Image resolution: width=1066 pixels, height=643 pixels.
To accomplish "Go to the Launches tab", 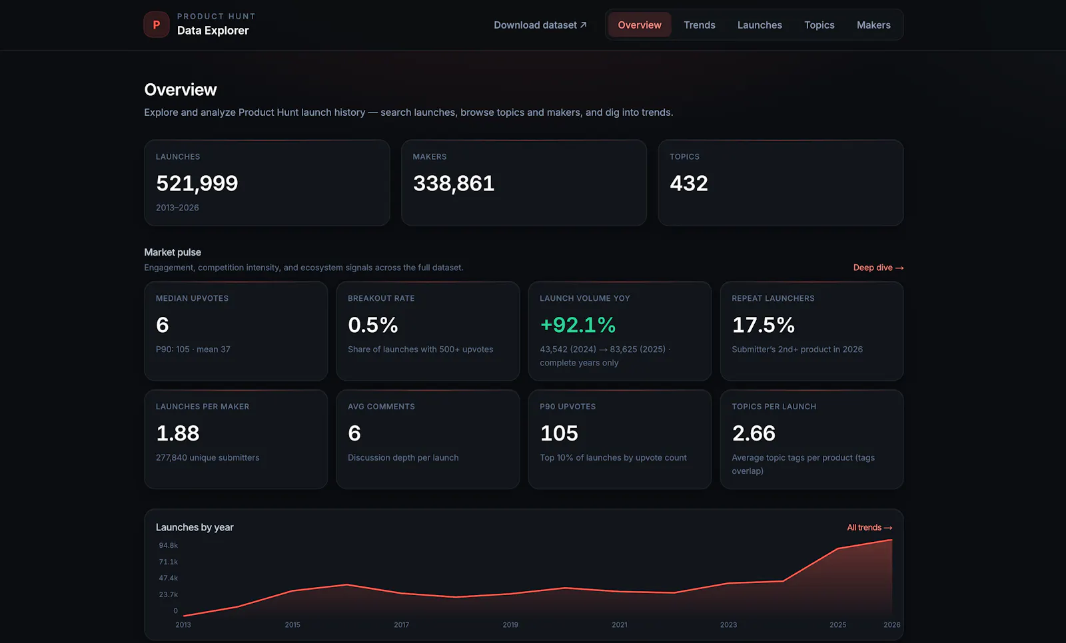I will click(x=760, y=25).
